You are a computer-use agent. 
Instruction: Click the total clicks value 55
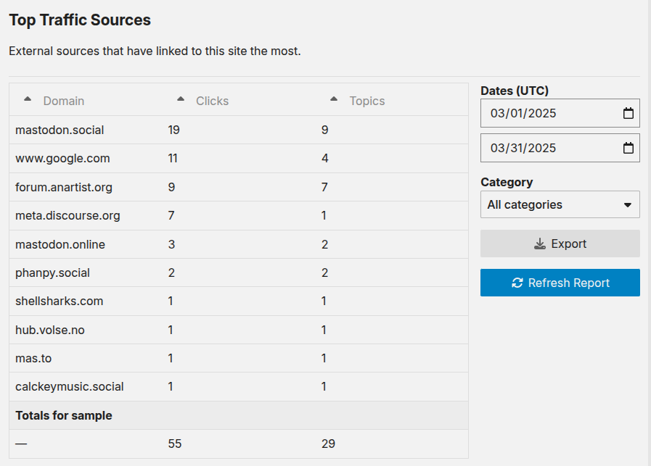(x=175, y=444)
